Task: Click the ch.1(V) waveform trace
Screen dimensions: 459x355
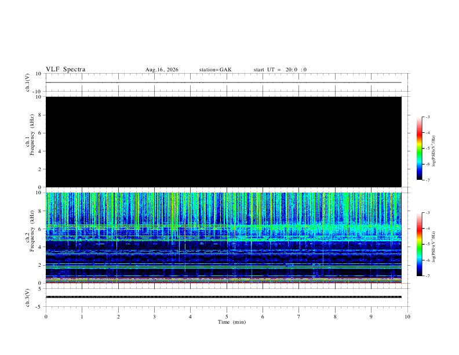Action: pos(224,82)
